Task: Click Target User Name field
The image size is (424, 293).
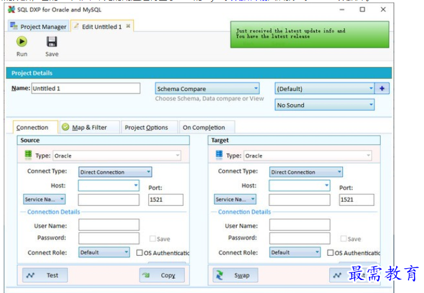Action: [299, 225]
